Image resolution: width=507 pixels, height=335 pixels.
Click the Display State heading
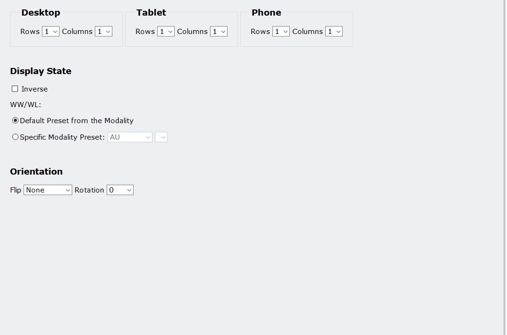pyautogui.click(x=41, y=71)
